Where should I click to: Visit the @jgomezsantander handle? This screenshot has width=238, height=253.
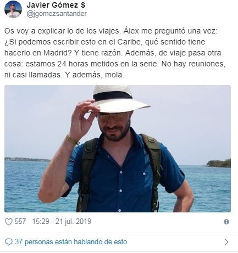(57, 14)
